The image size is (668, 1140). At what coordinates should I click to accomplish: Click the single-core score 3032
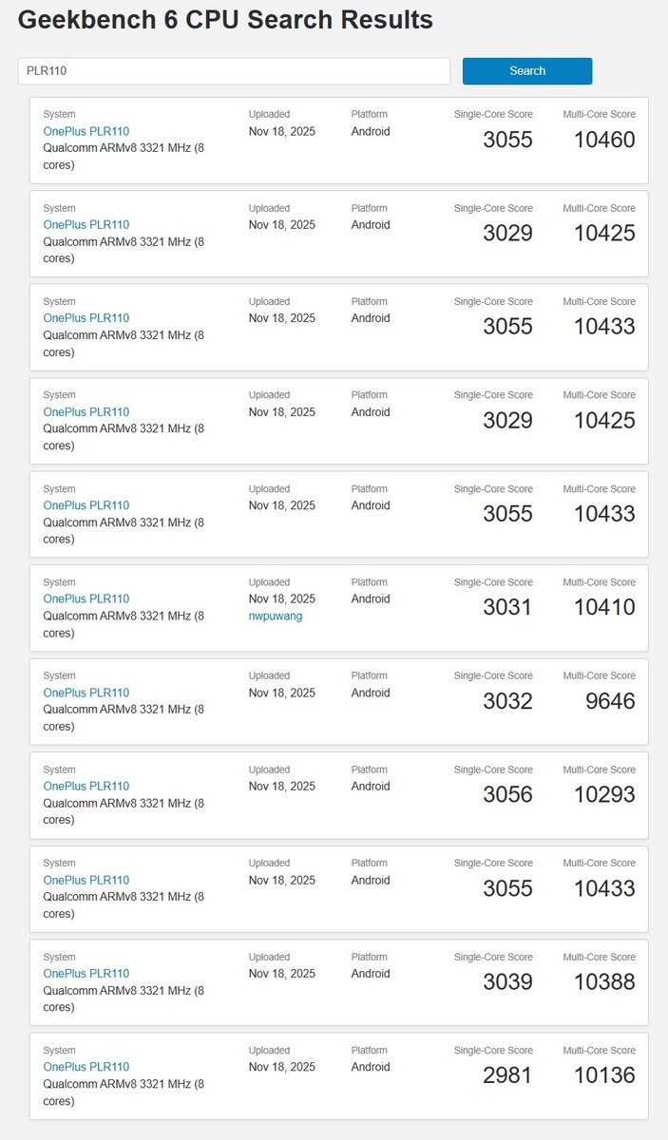click(507, 702)
